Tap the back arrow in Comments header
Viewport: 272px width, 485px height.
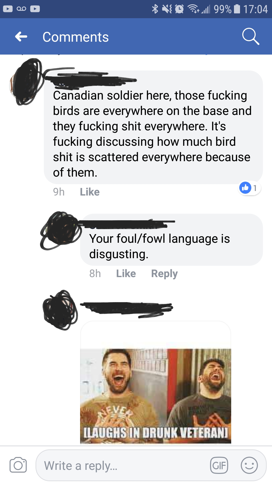21,37
